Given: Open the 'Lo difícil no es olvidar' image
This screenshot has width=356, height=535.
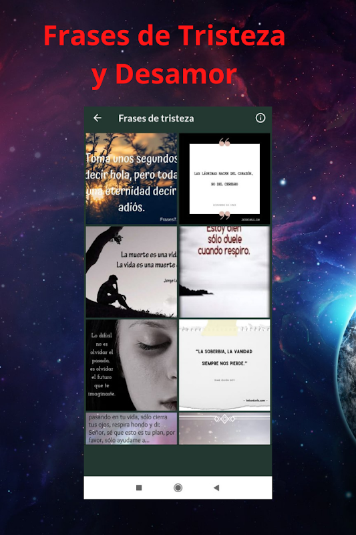Looking at the screenshot, I should [x=132, y=365].
